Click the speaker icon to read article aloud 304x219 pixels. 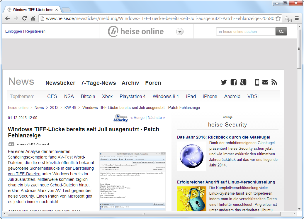[x=11, y=144]
